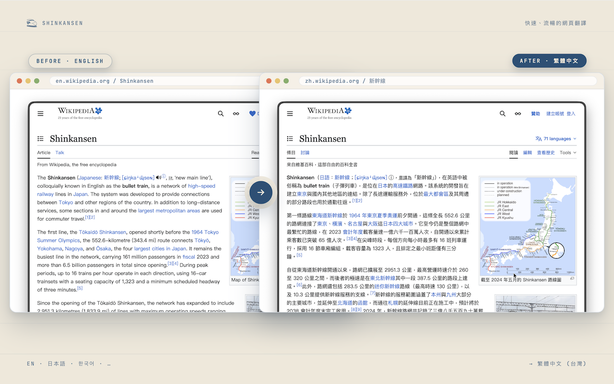Switch to the Talk tab
The image size is (614, 384).
(x=59, y=153)
